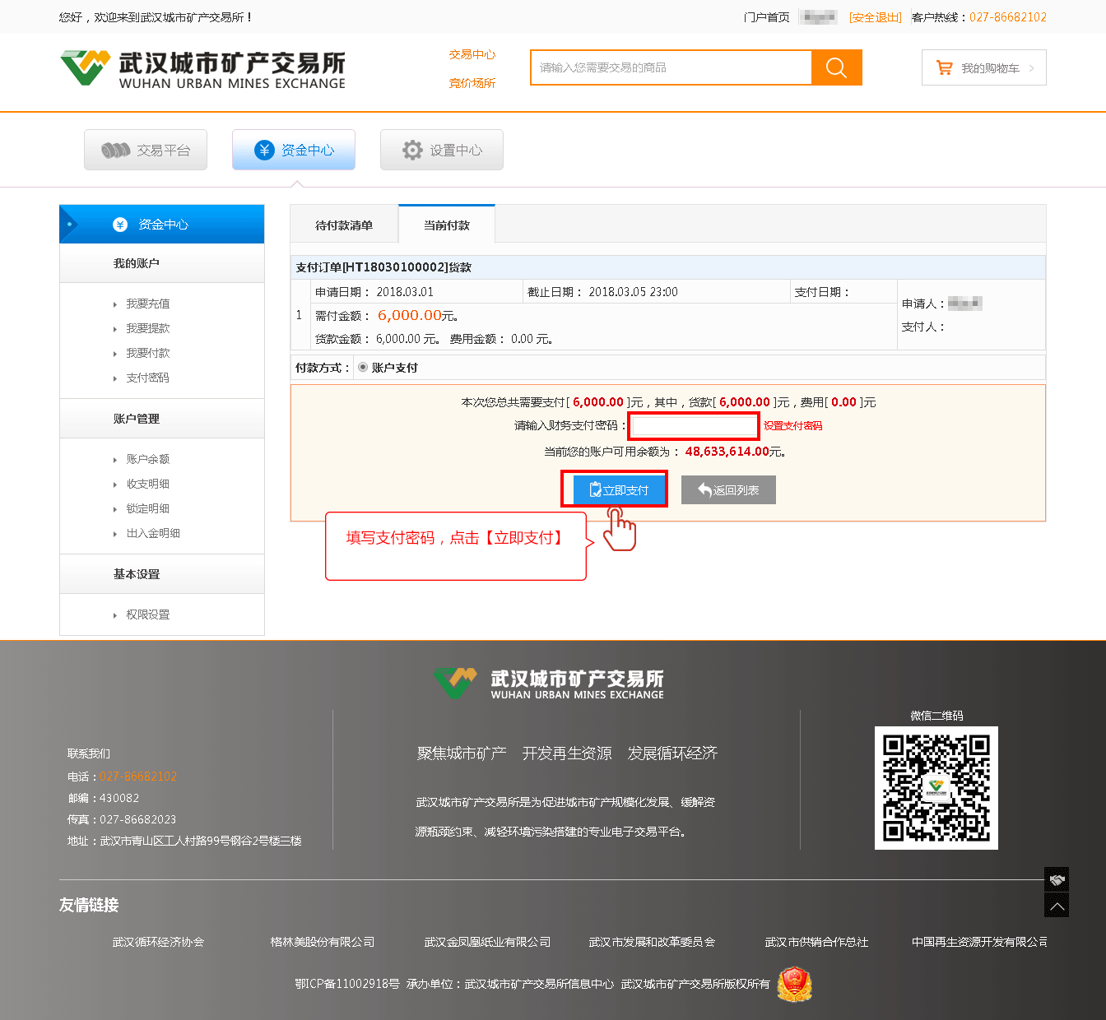This screenshot has height=1020, width=1106.
Task: Open 我要充值 in the sidebar
Action: coord(148,304)
